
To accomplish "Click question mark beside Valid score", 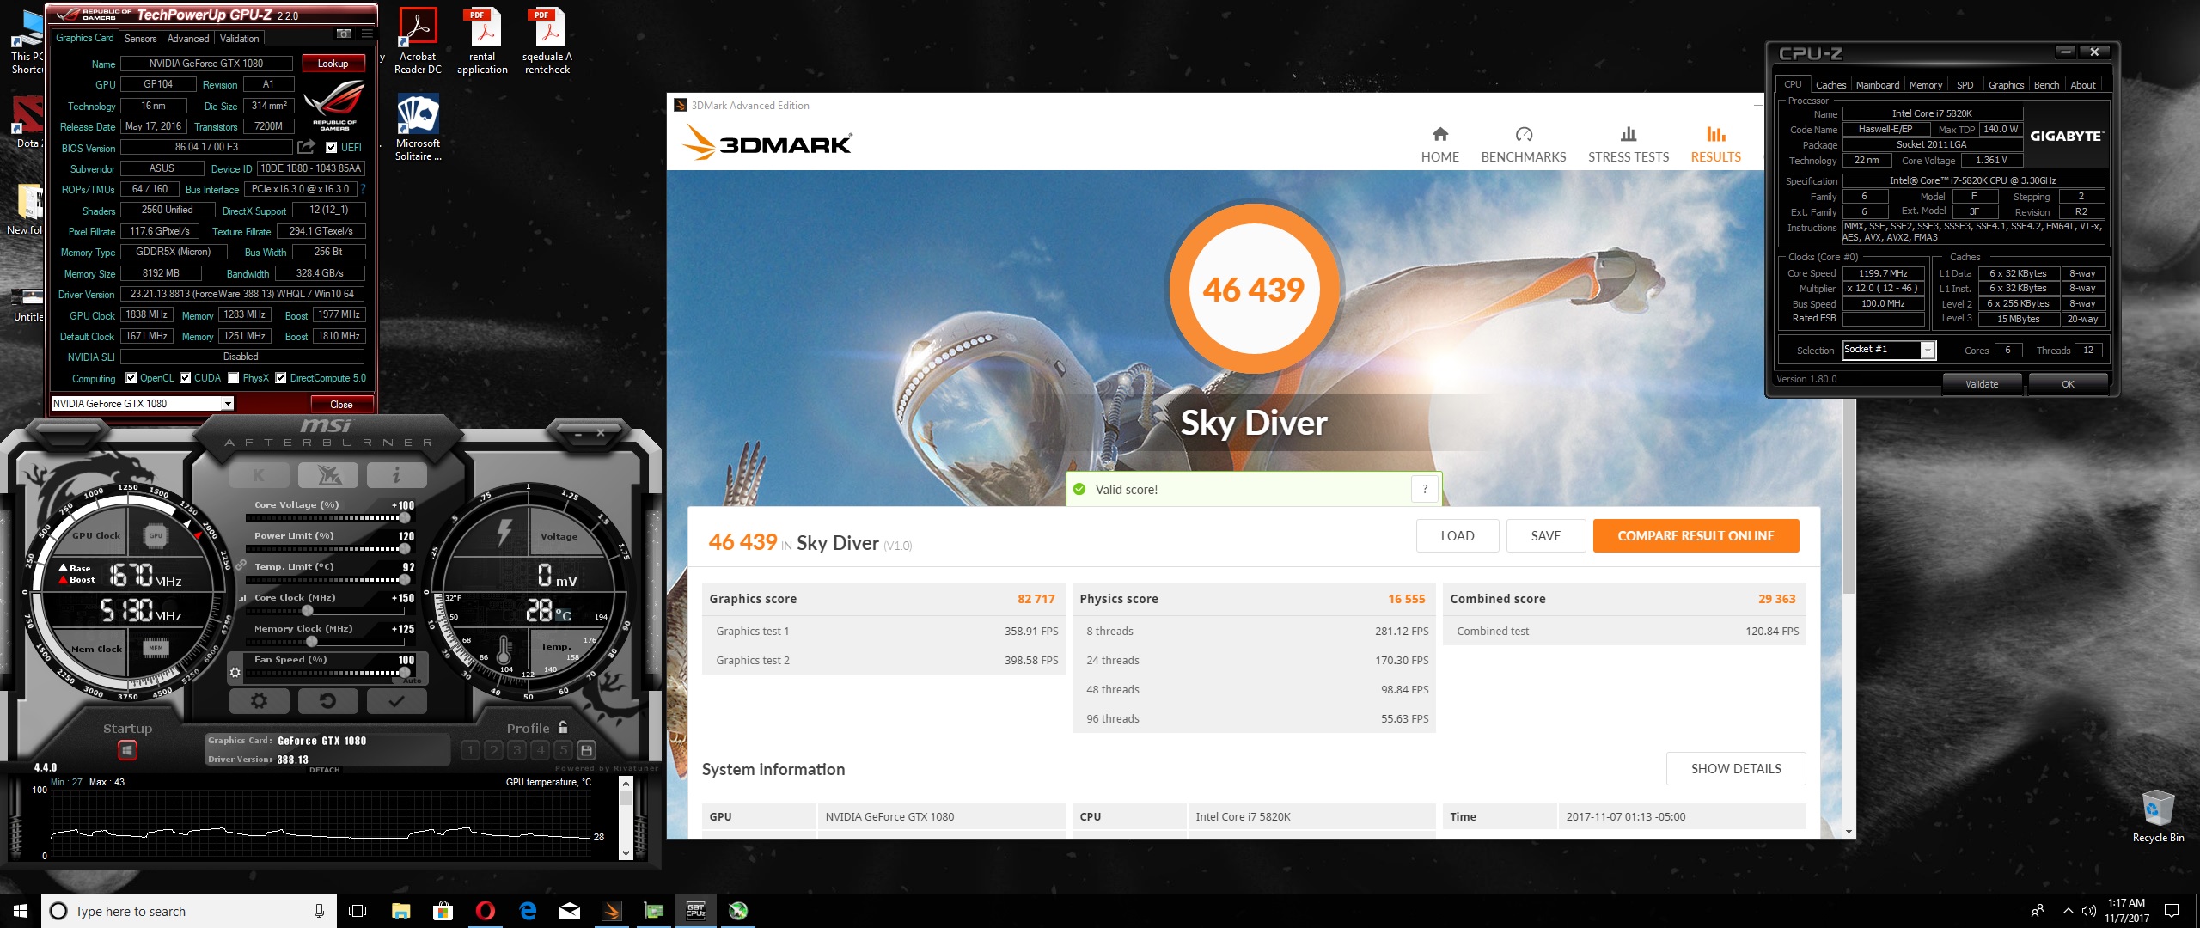I will click(x=1425, y=489).
